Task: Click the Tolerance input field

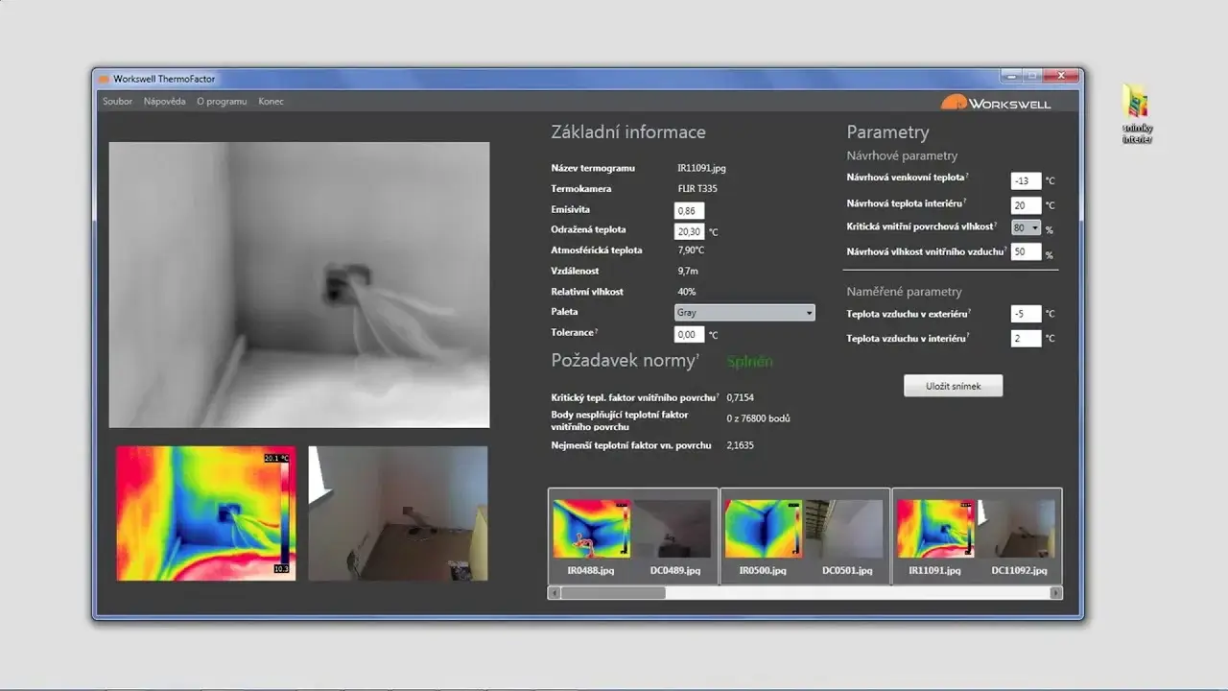Action: (690, 334)
